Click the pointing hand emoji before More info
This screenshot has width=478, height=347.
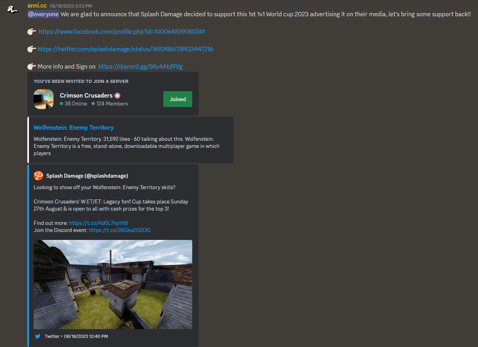[x=32, y=67]
